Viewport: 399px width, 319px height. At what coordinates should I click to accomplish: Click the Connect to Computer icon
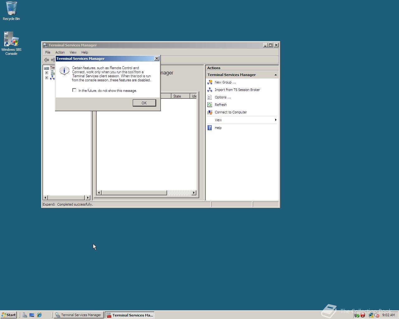coord(210,112)
